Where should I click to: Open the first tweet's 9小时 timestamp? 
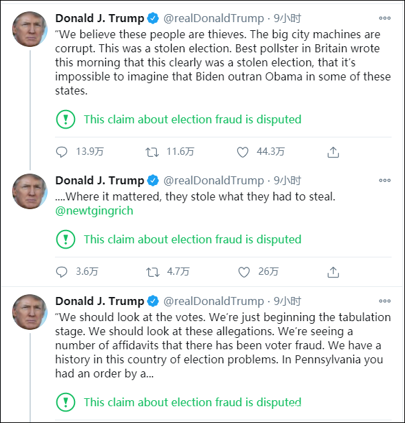[x=287, y=18]
